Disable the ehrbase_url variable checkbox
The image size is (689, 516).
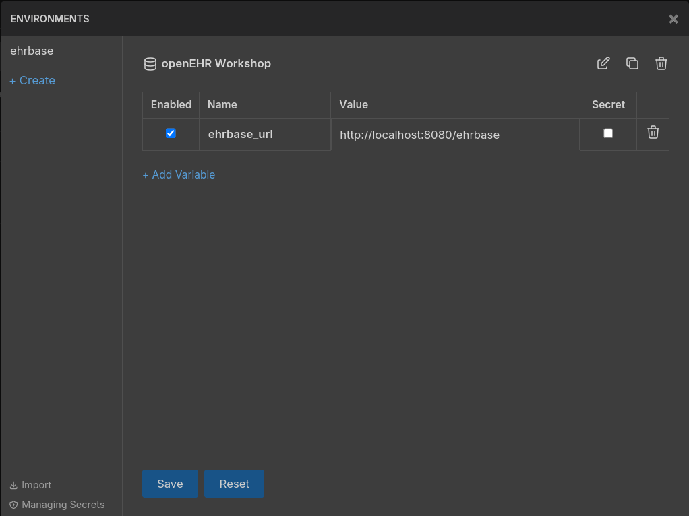171,133
